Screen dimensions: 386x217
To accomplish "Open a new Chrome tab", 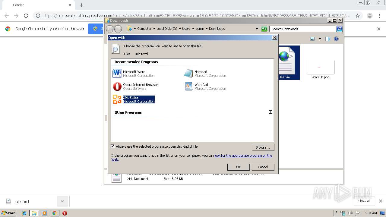I will 81,5.
